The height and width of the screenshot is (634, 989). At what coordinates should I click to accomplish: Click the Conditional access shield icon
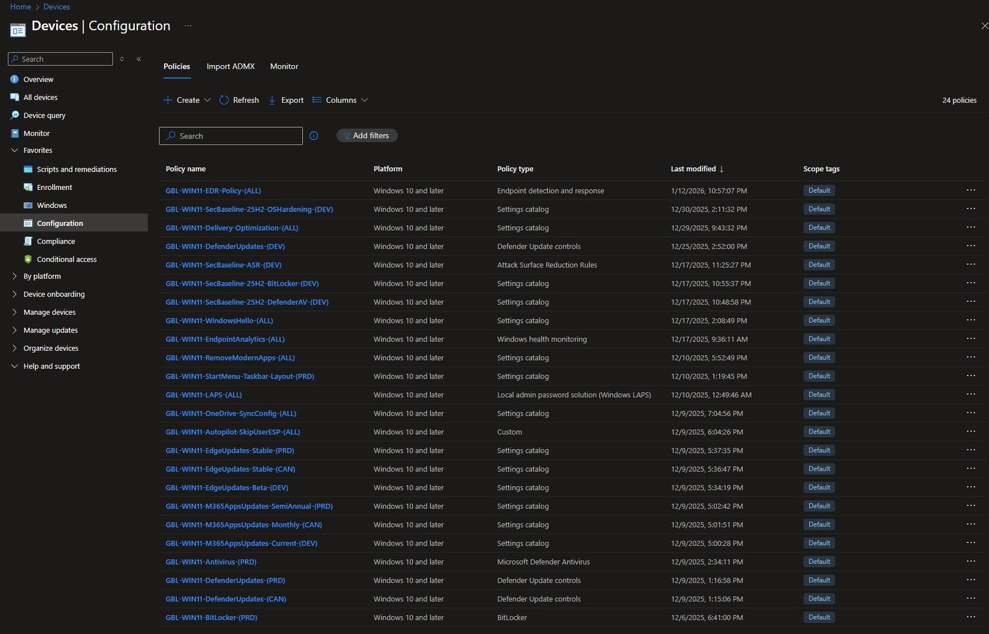[28, 259]
